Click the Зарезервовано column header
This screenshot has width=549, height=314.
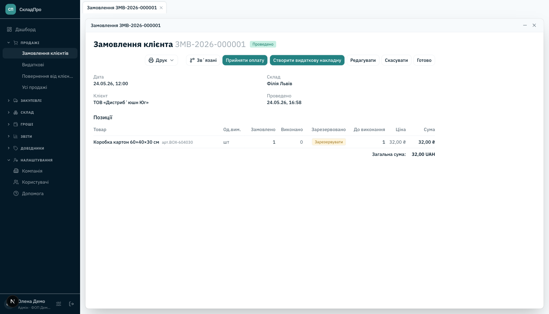point(328,130)
